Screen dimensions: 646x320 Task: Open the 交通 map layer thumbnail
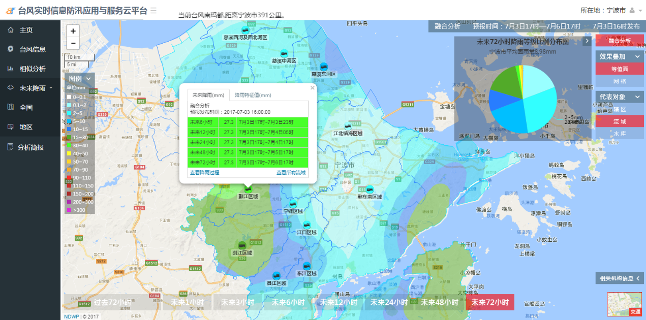[625, 304]
